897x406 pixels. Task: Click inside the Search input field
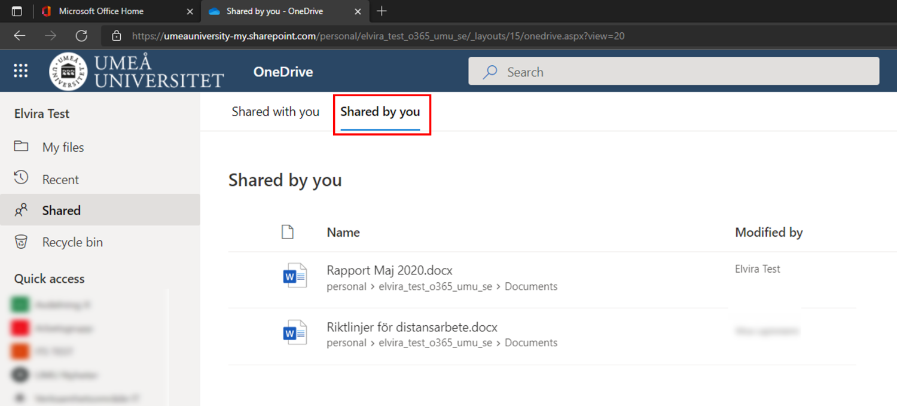coord(598,71)
